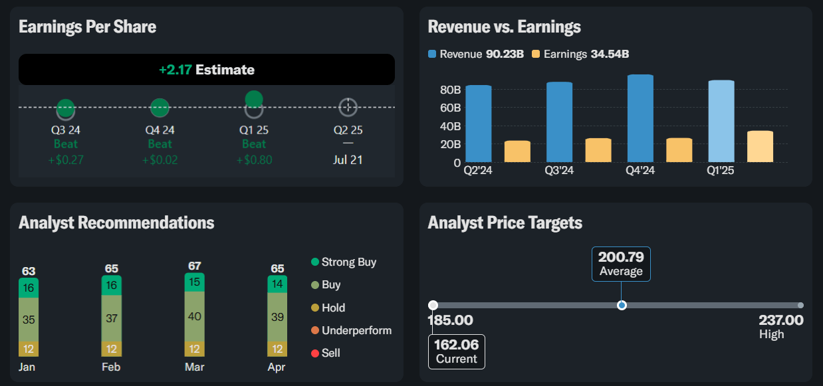Click the Hold legend dot
823x386 pixels.
[315, 308]
